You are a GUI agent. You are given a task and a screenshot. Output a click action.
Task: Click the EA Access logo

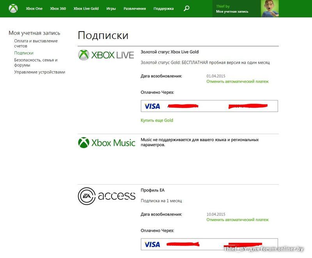coord(106,196)
